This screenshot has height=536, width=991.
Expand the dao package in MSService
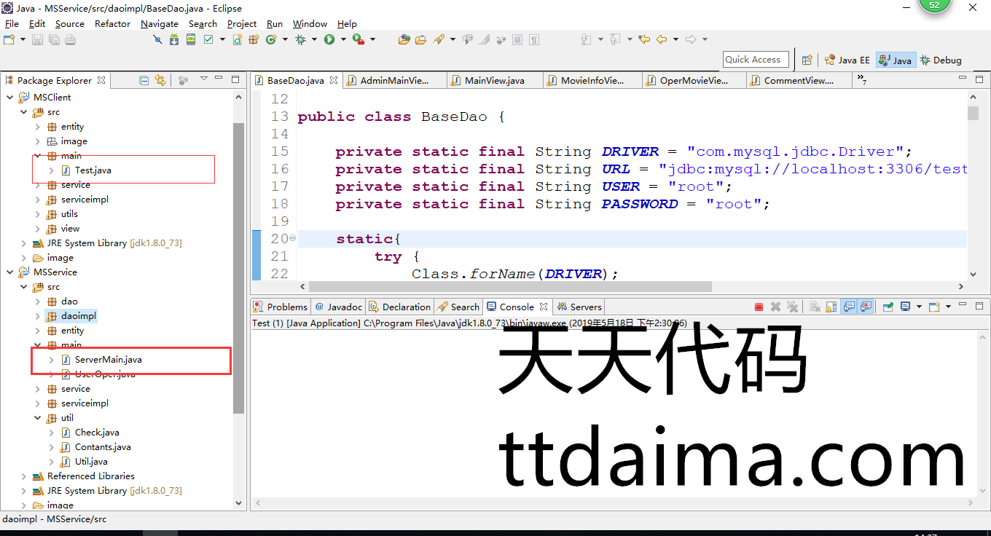coord(38,301)
